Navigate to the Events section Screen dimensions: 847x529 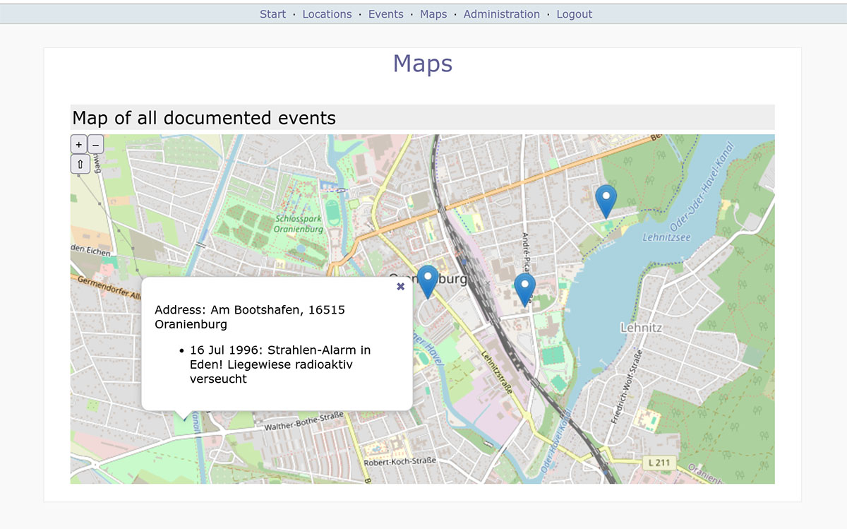[x=385, y=14]
